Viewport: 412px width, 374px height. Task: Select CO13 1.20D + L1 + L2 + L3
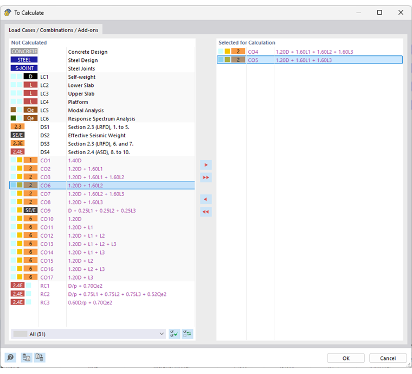click(102, 244)
